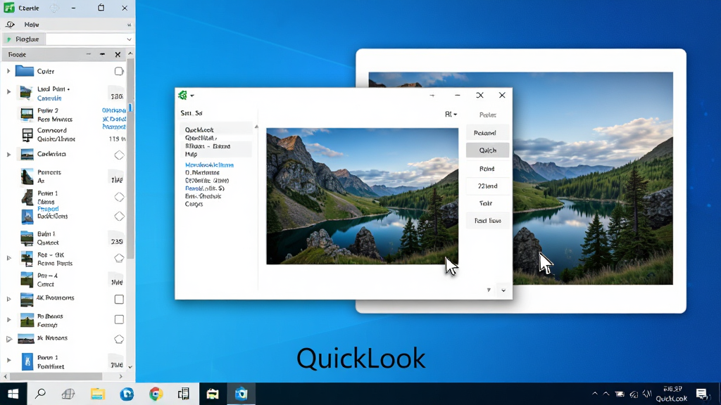Select the blue Coder folder icon
The image size is (721, 405).
[x=25, y=71]
